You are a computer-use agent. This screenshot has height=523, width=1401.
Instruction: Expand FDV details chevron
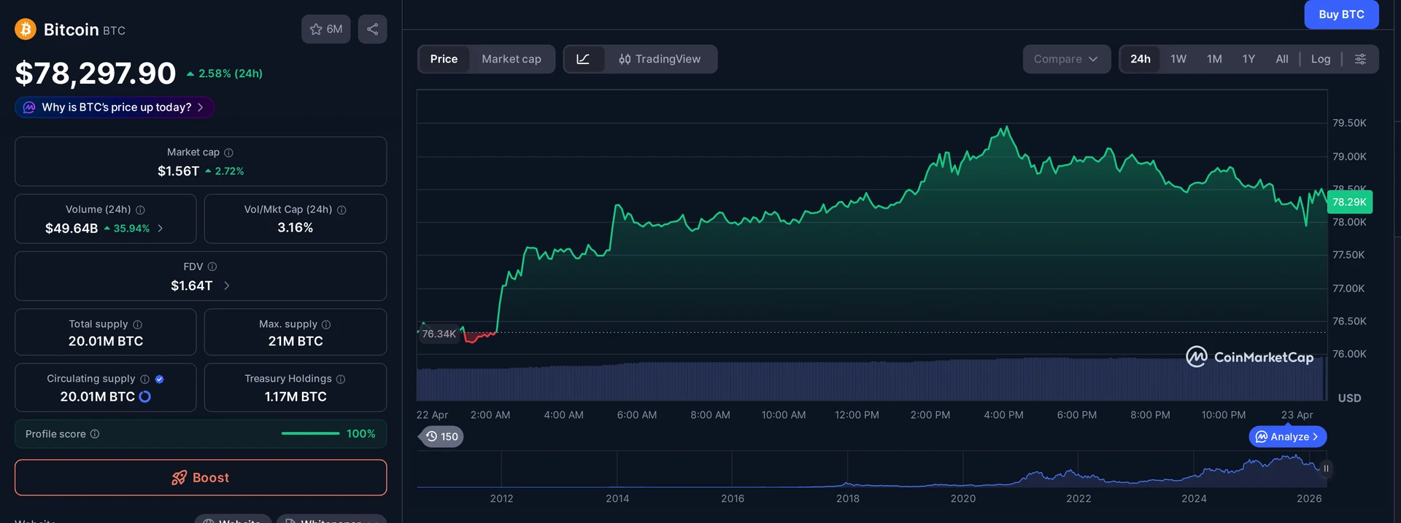point(226,286)
